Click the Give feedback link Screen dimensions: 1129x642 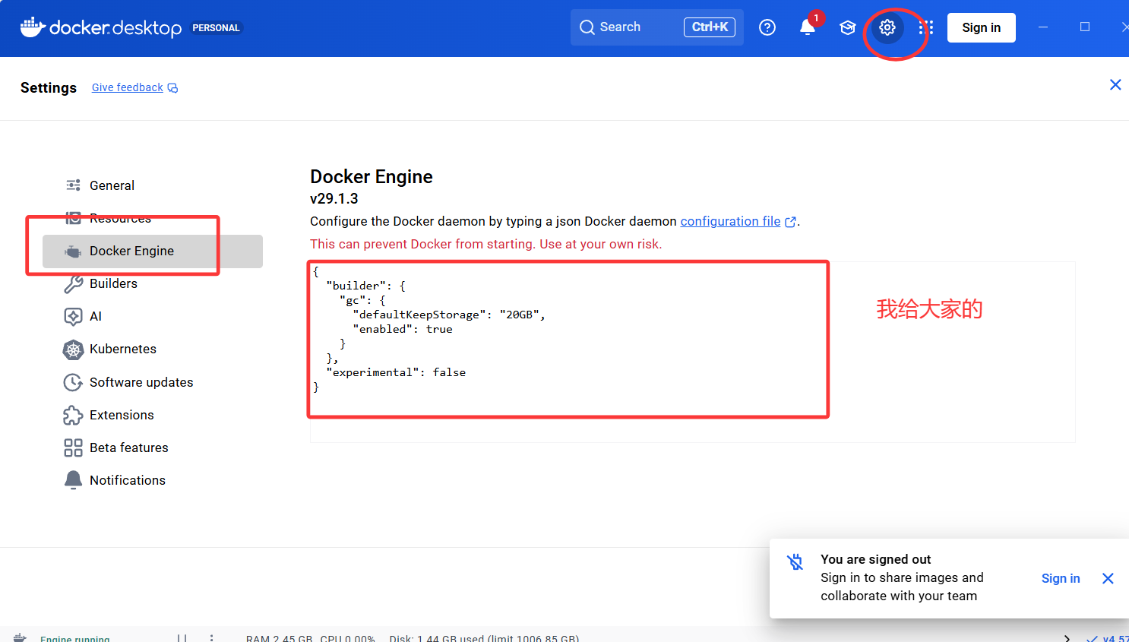128,87
